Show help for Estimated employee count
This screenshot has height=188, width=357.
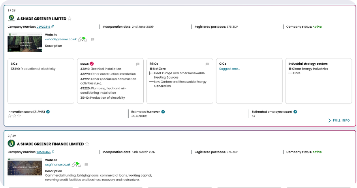(295, 112)
